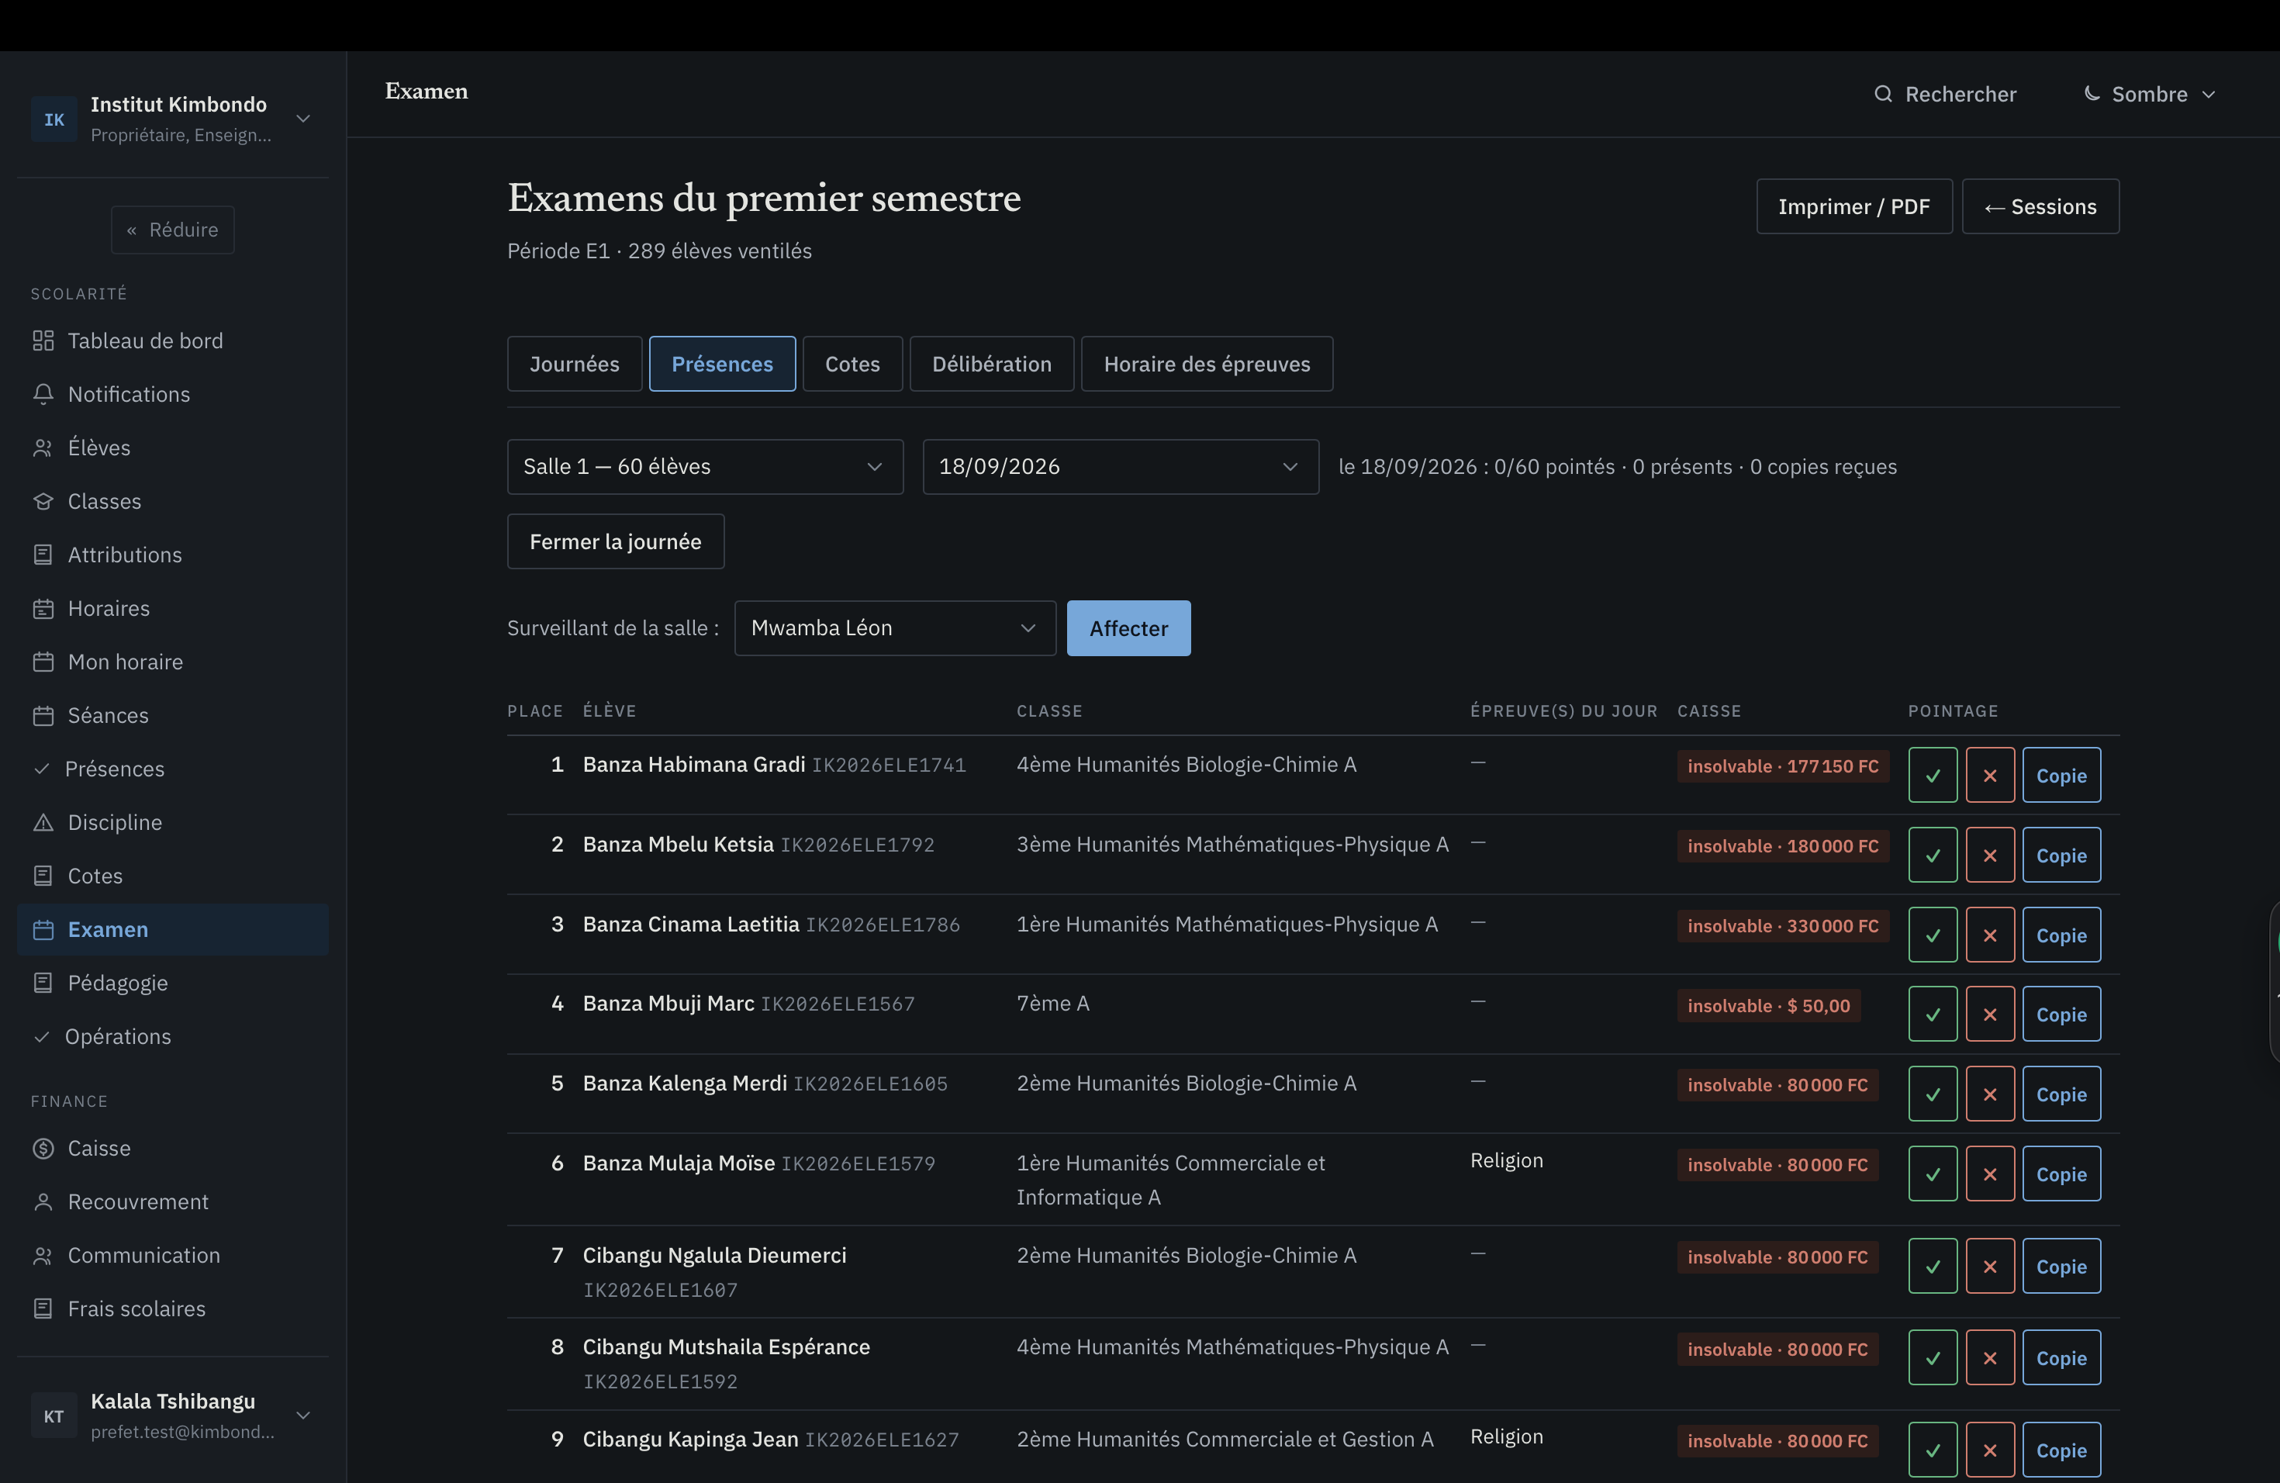This screenshot has height=1483, width=2280.
Task: Open the Sombre theme dropdown
Action: 2150,94
